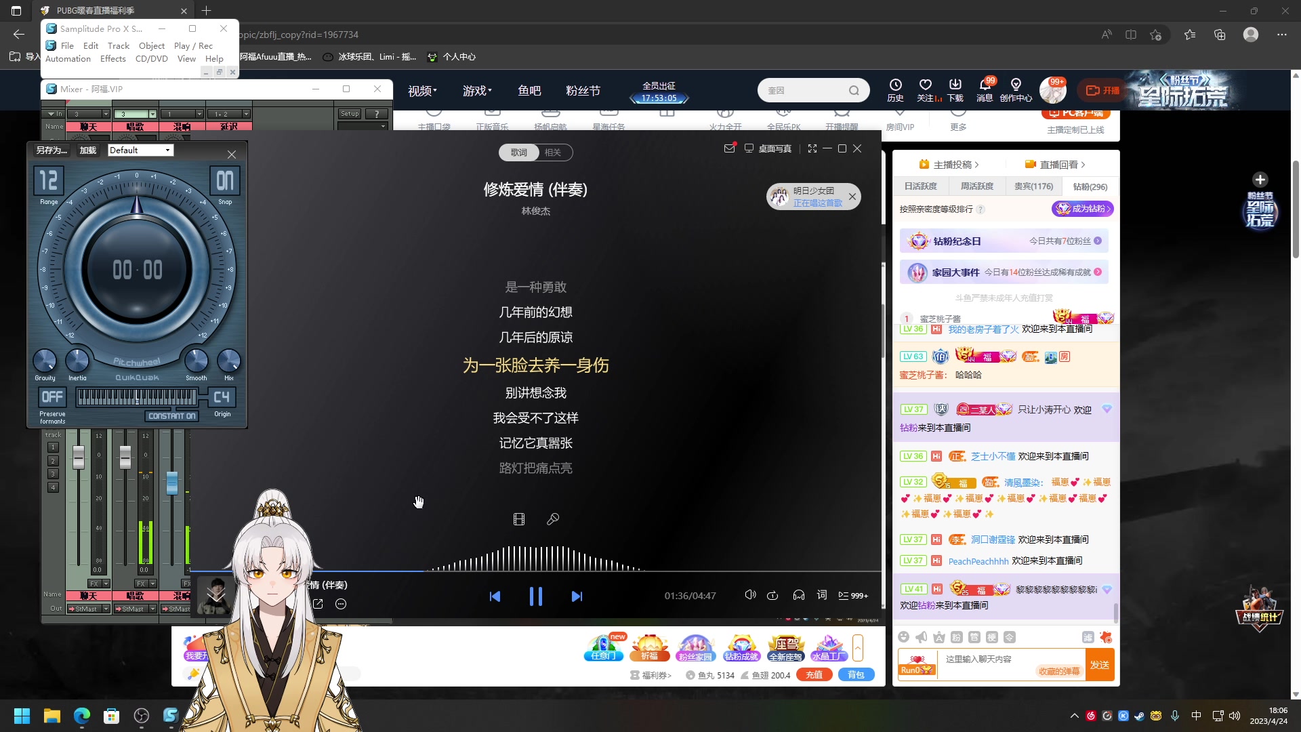Open the 消息 notifications bell
1301x732 pixels.
(x=985, y=90)
